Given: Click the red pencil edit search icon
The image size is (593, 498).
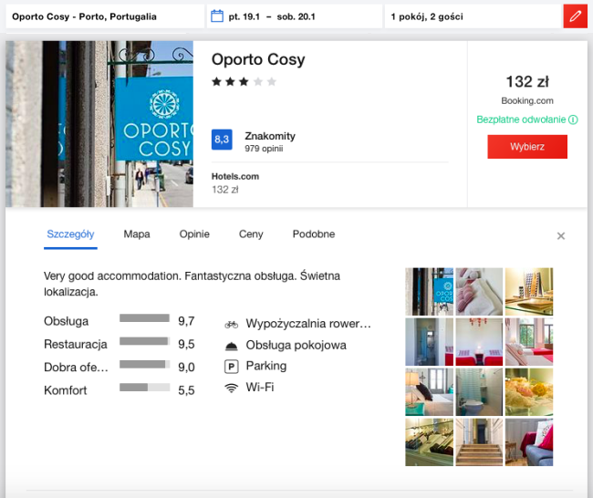Looking at the screenshot, I should (x=575, y=16).
